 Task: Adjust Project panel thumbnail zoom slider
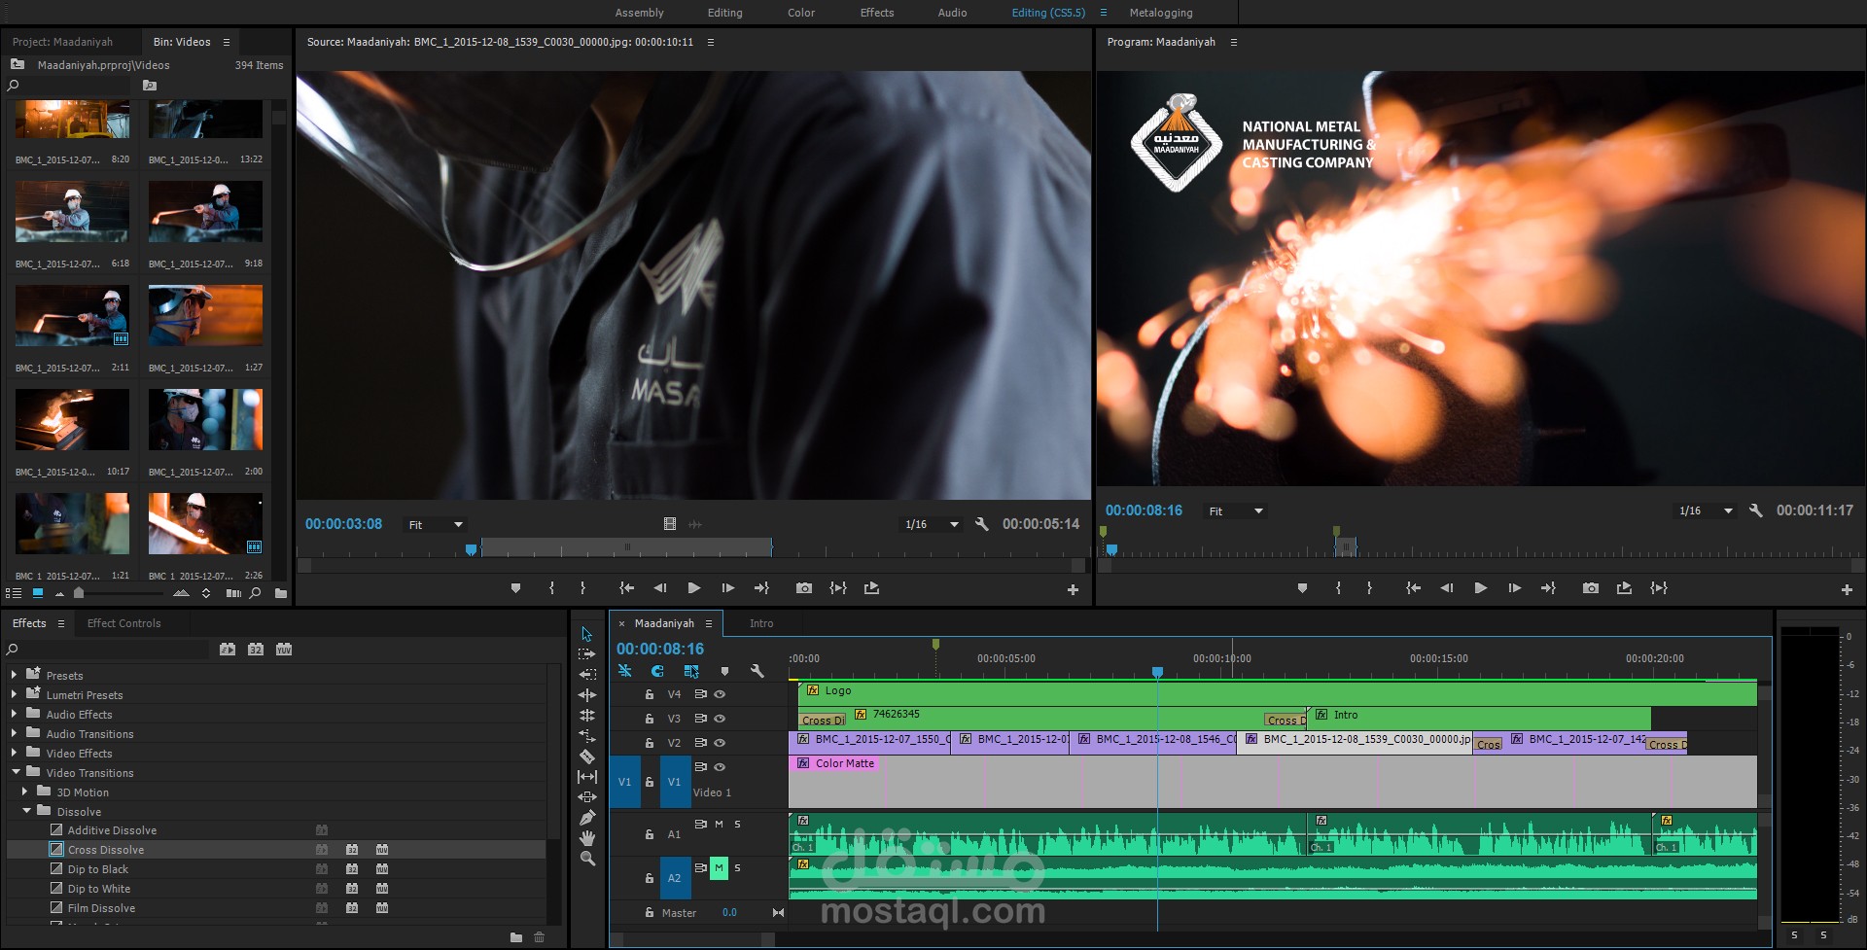click(79, 592)
